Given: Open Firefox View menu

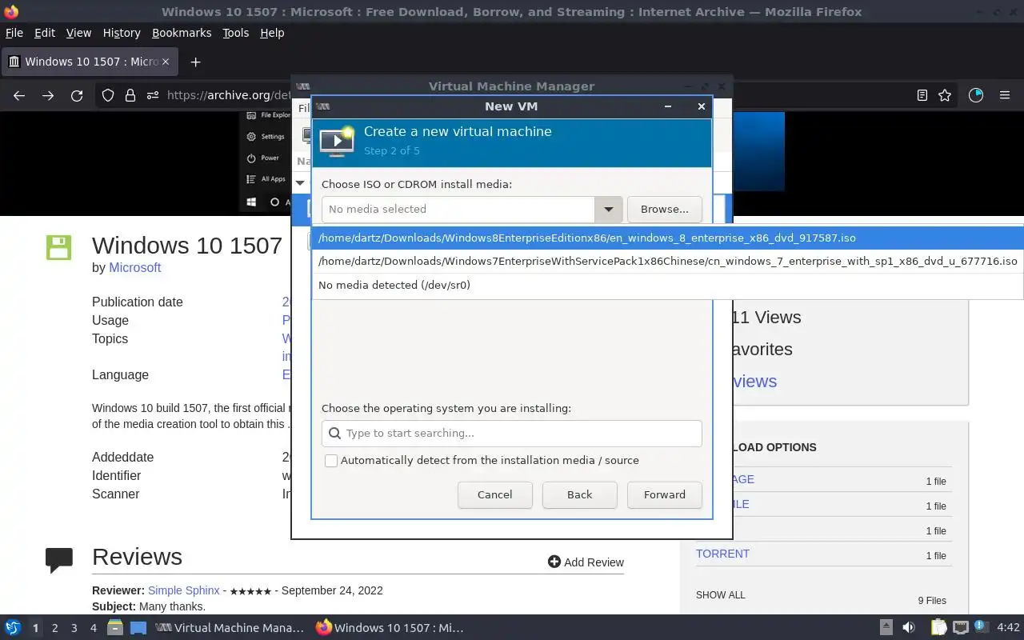Looking at the screenshot, I should coord(78,33).
